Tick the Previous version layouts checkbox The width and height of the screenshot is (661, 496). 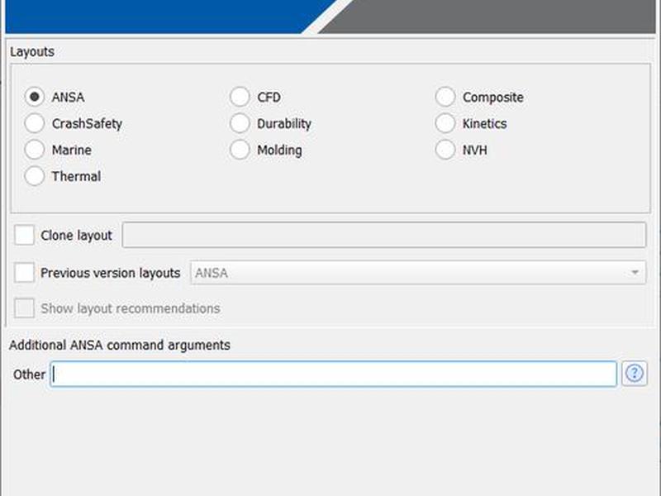pyautogui.click(x=24, y=273)
